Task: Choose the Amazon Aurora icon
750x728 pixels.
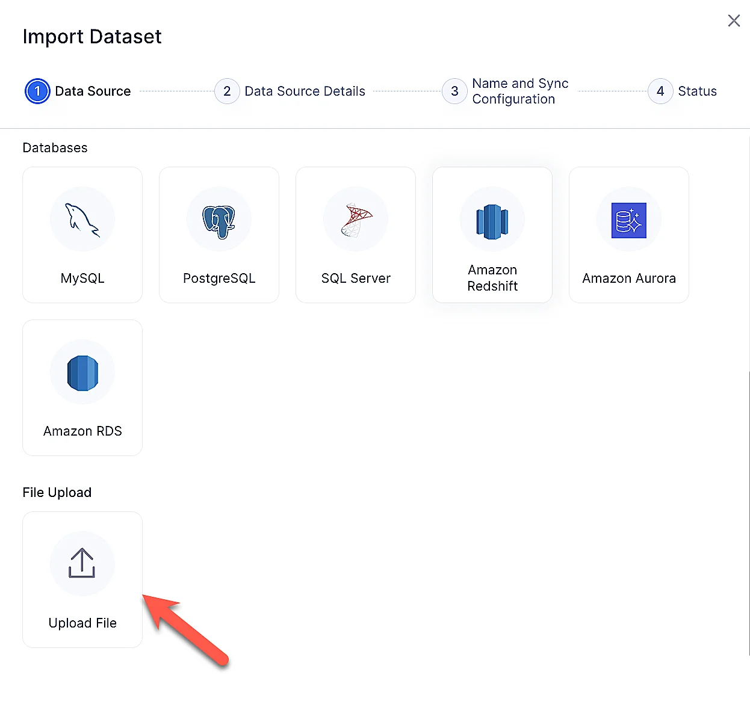Action: tap(628, 220)
